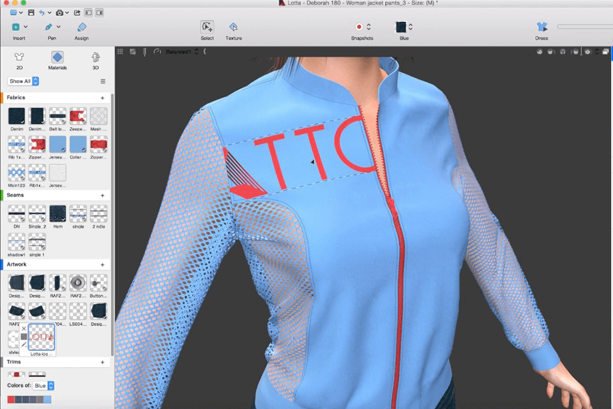The height and width of the screenshot is (409, 613).
Task: Select the Belt loop fabric thumbnail
Action: pos(57,116)
